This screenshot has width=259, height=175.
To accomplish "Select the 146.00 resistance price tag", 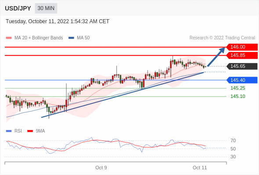I will coord(242,47).
